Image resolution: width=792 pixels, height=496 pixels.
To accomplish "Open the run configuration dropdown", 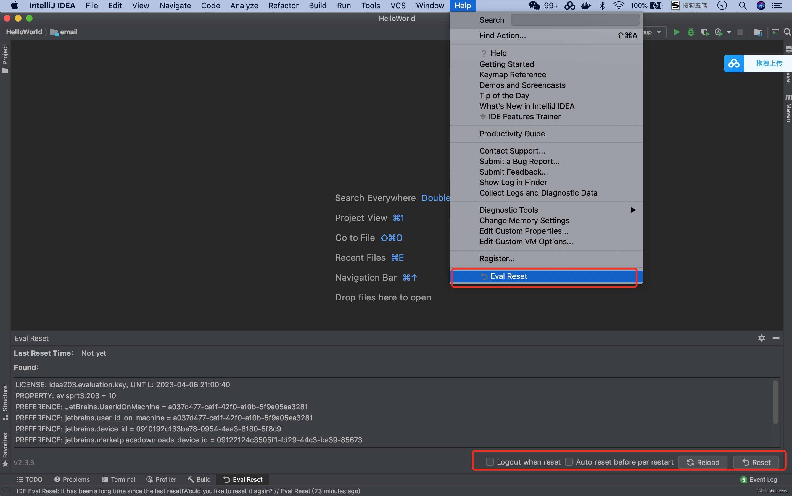I will (654, 32).
